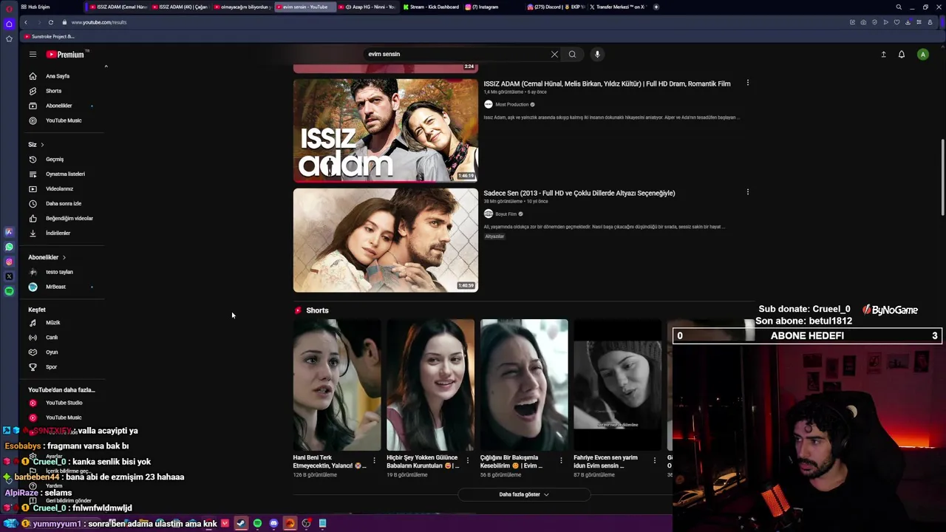Open Steam from the taskbar
The image size is (946, 532).
(x=241, y=523)
